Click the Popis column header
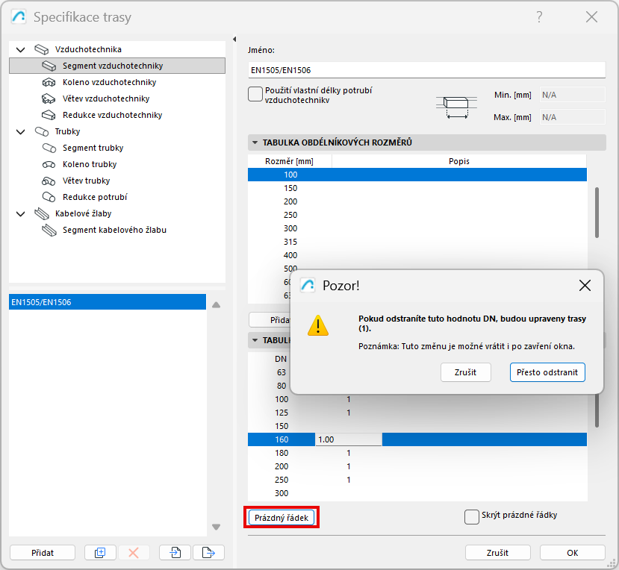Image resolution: width=619 pixels, height=570 pixels. pyautogui.click(x=459, y=161)
